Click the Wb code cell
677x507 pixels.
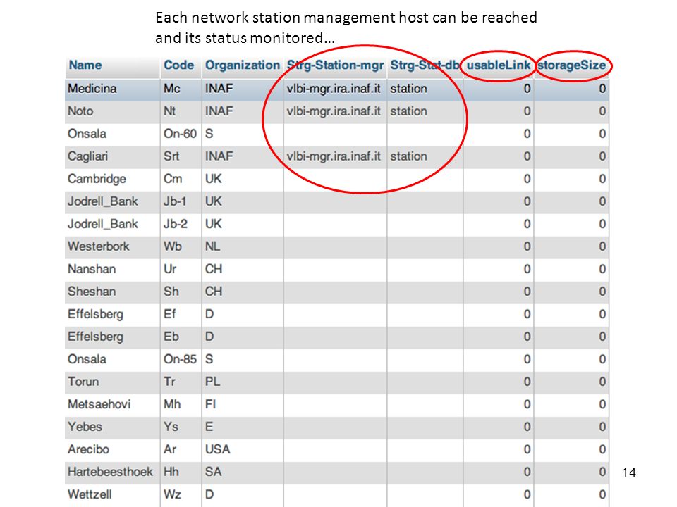[x=172, y=246]
